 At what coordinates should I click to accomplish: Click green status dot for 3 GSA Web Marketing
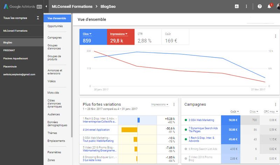(186, 120)
